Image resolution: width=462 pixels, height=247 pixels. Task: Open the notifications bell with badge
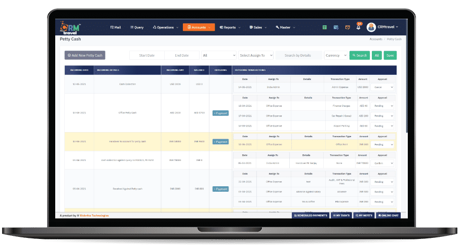point(359,26)
